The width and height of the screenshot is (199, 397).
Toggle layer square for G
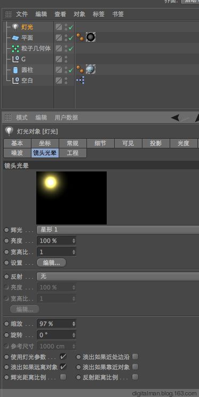click(x=59, y=59)
